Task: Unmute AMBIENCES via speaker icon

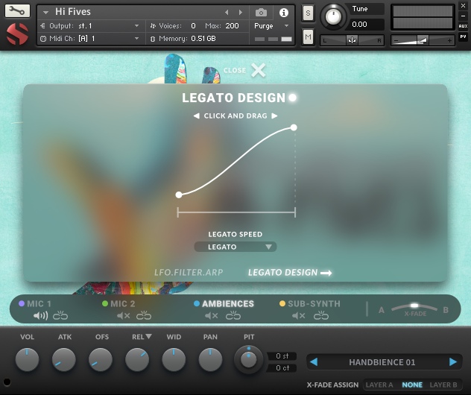Action: click(x=212, y=316)
